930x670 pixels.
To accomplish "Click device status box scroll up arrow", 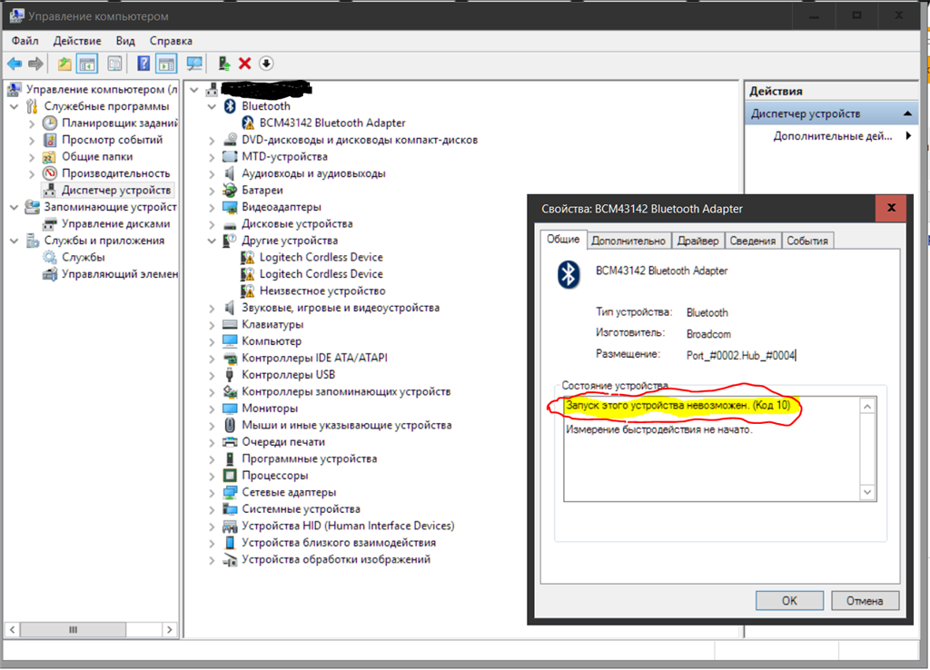I will (867, 407).
